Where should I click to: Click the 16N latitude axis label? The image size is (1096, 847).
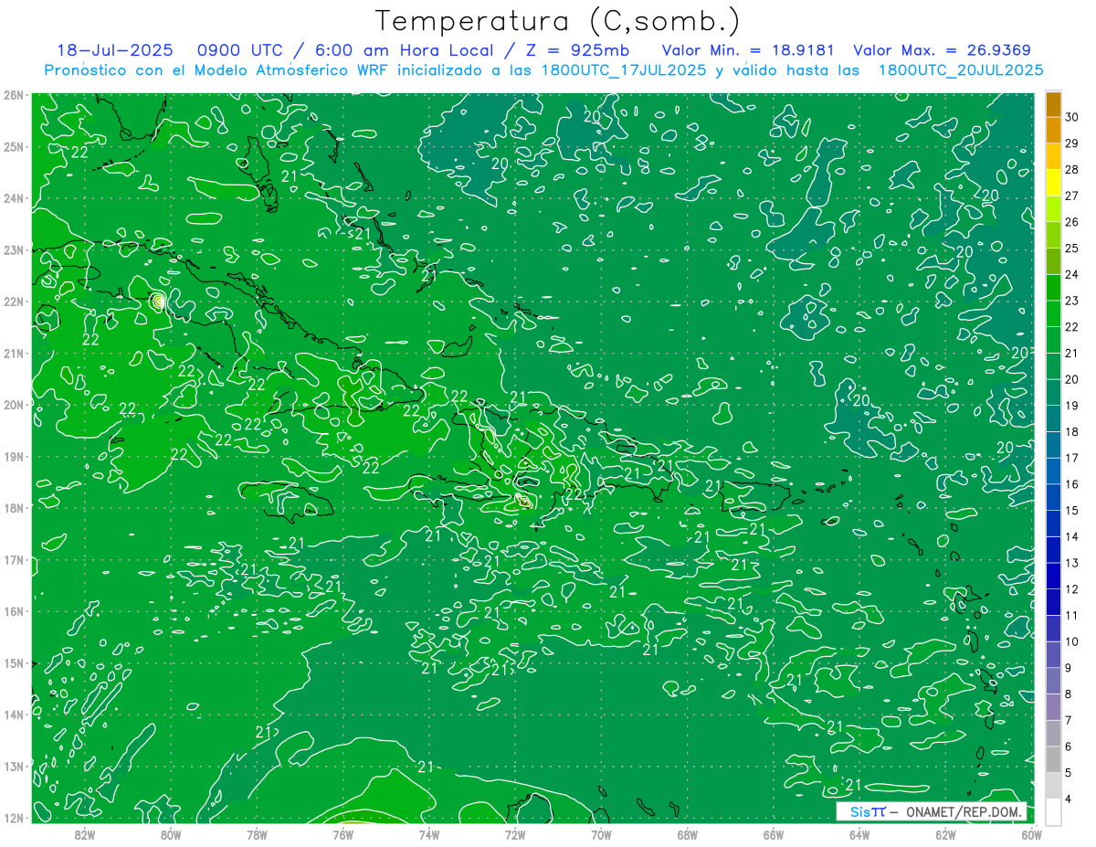coord(13,611)
